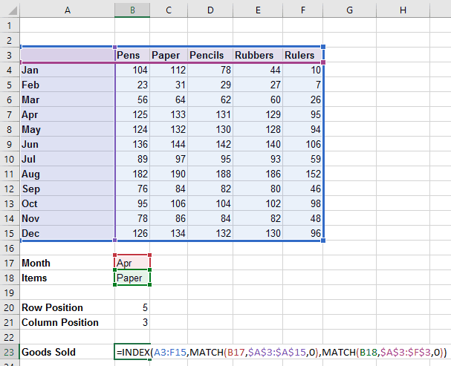
Task: Click the Select All corner triangle
Action: [x=9, y=10]
